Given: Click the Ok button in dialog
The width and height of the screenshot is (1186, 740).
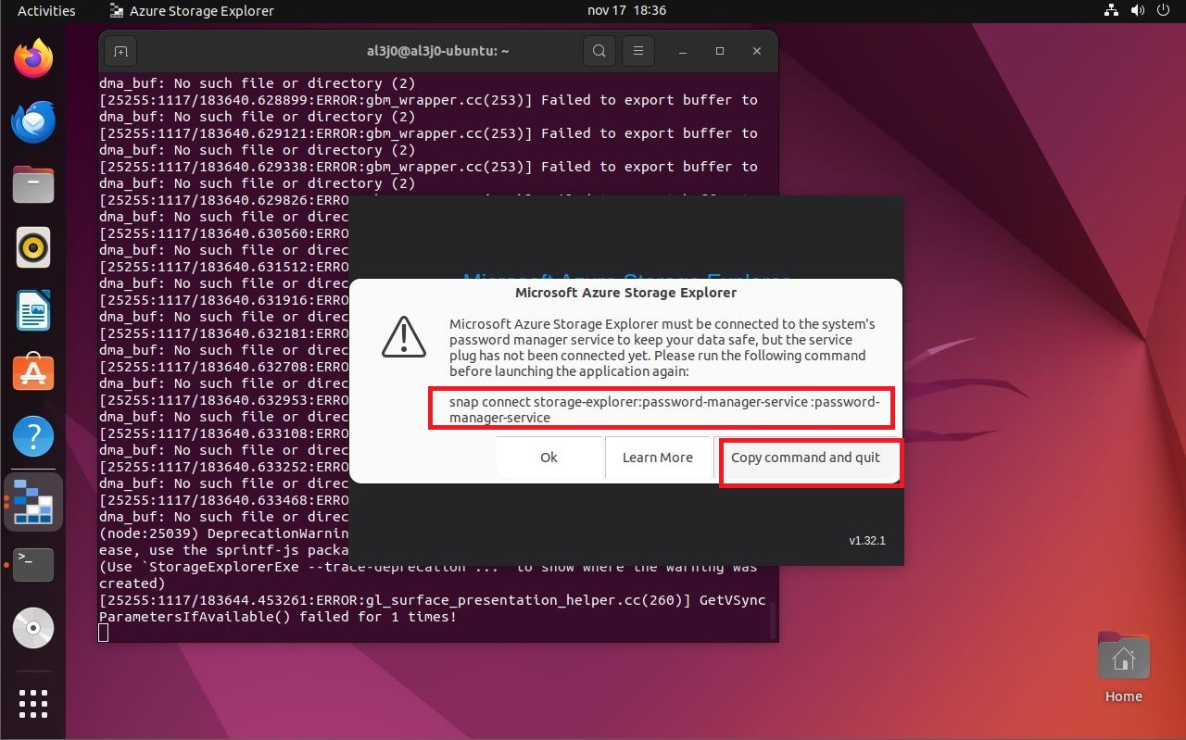Looking at the screenshot, I should [549, 458].
